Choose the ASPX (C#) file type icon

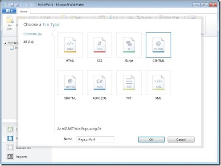[99, 82]
